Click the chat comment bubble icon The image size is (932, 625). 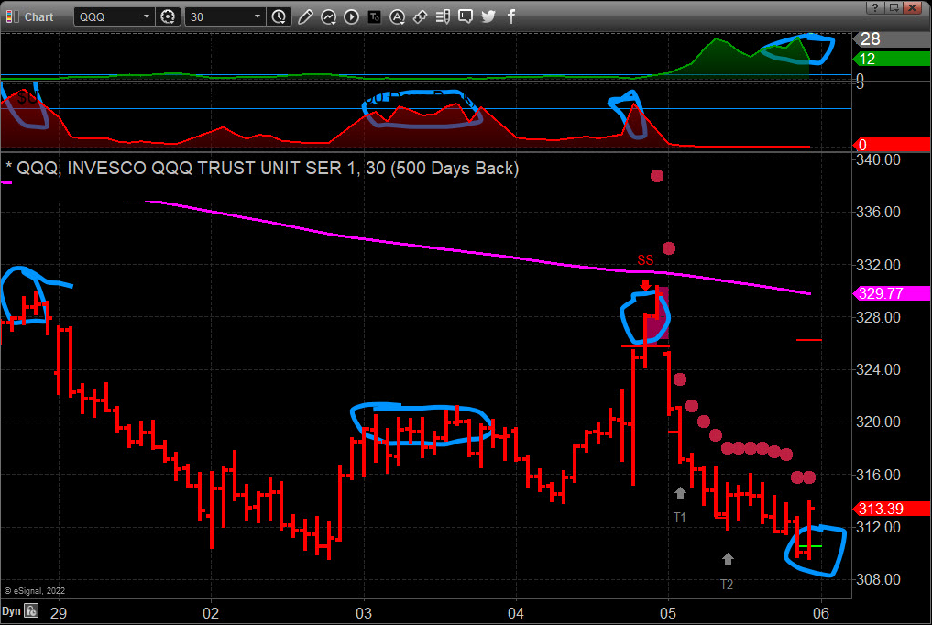pyautogui.click(x=466, y=16)
